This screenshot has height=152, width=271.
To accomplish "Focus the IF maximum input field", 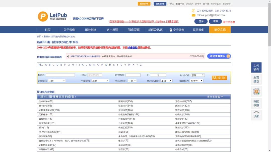I will click(162, 75).
